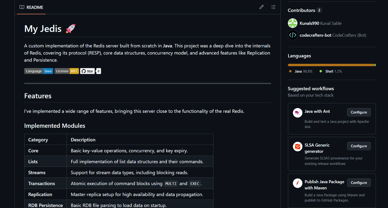388x208 pixels.
Task: Click the codecrafters-bot avatar icon
Action: 293,35
